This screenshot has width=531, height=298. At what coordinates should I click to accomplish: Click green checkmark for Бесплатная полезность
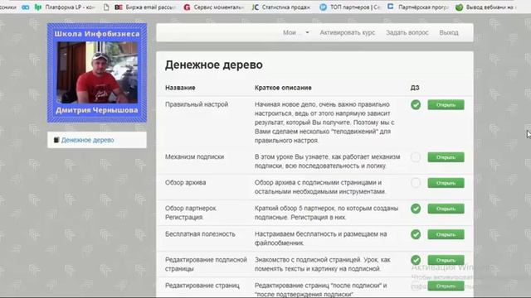(x=416, y=234)
